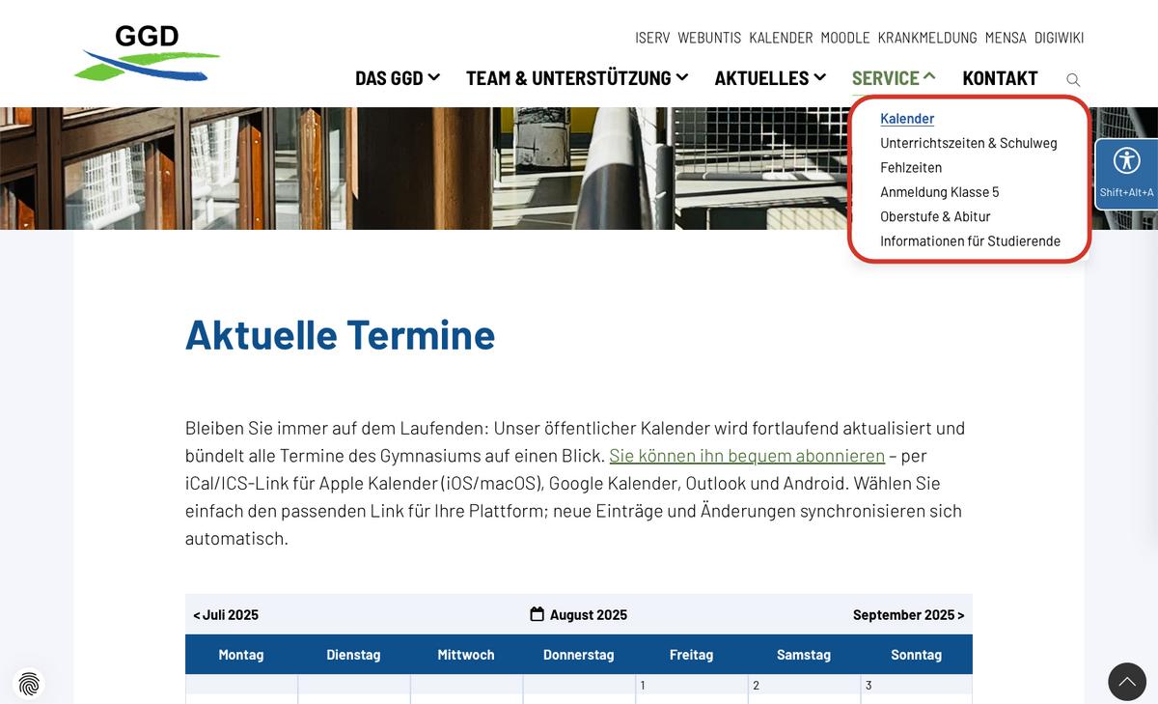
Task: Open the ISERV link in top bar
Action: tap(652, 38)
